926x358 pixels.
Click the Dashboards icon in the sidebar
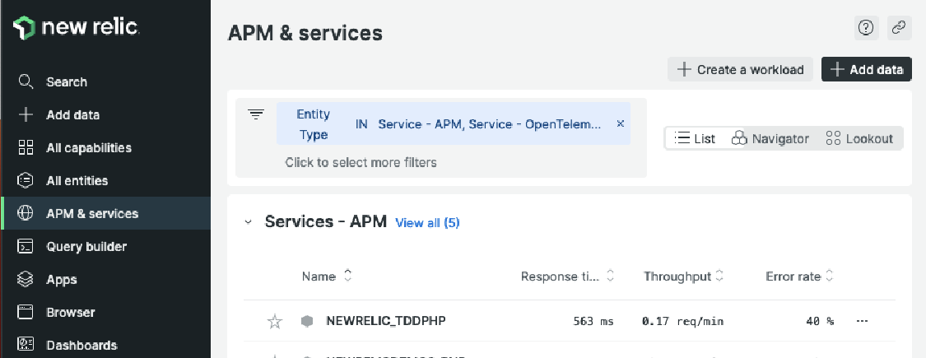coord(26,344)
